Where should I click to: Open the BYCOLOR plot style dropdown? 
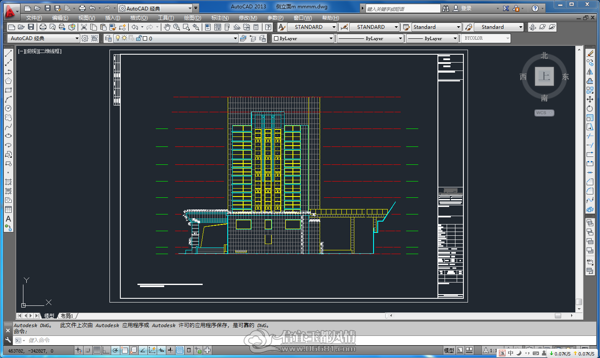pos(486,38)
